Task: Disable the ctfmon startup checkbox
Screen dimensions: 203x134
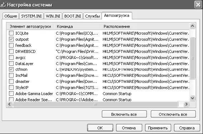Action: [x=11, y=69]
